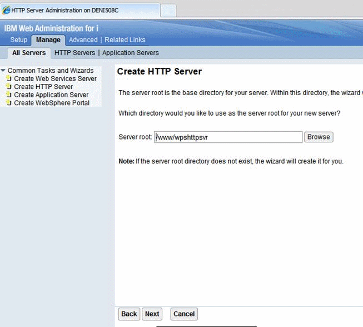Click the Create HTTP Server wizard icon
Image resolution: width=363 pixels, height=327 pixels.
[x=9, y=86]
